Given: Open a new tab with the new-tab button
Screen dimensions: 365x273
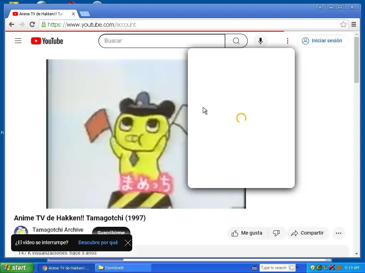Looking at the screenshot, I should pyautogui.click(x=85, y=14).
